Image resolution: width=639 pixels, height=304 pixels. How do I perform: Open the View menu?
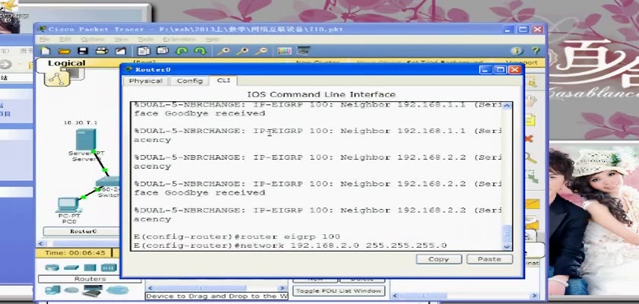[121, 40]
